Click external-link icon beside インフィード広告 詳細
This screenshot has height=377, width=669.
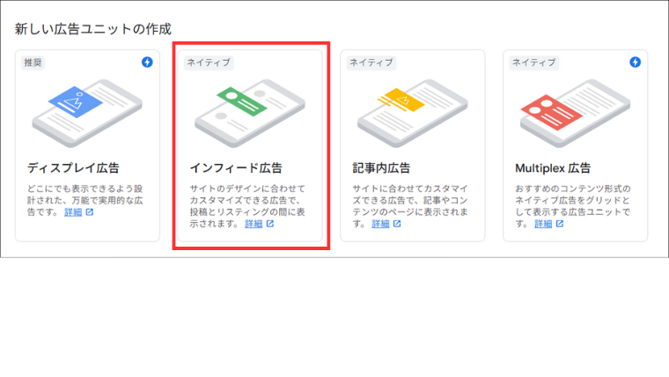[x=270, y=224]
